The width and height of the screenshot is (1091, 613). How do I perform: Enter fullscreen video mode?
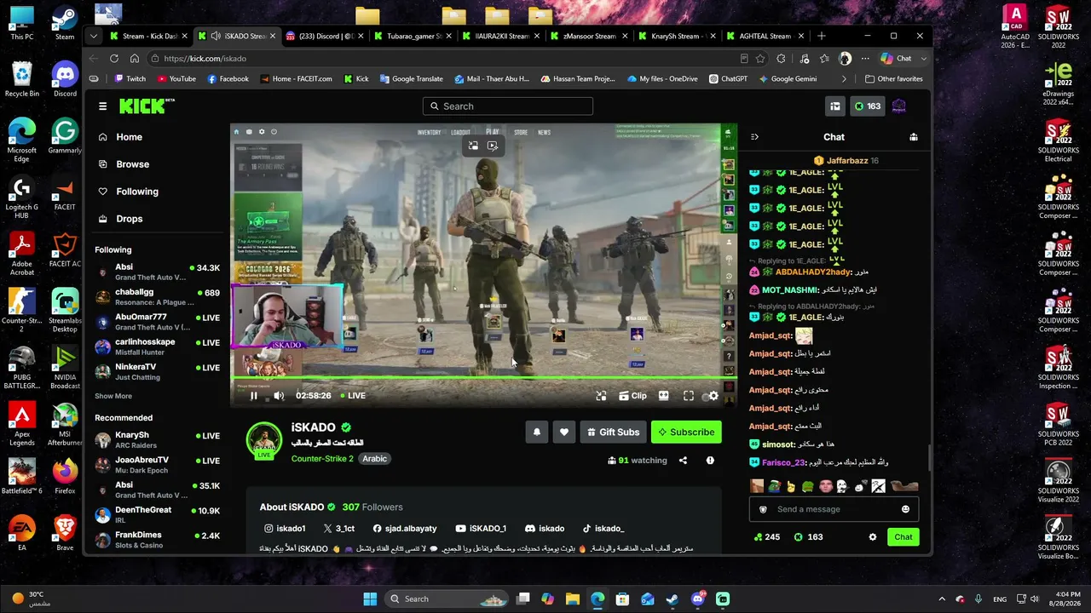pyautogui.click(x=689, y=396)
